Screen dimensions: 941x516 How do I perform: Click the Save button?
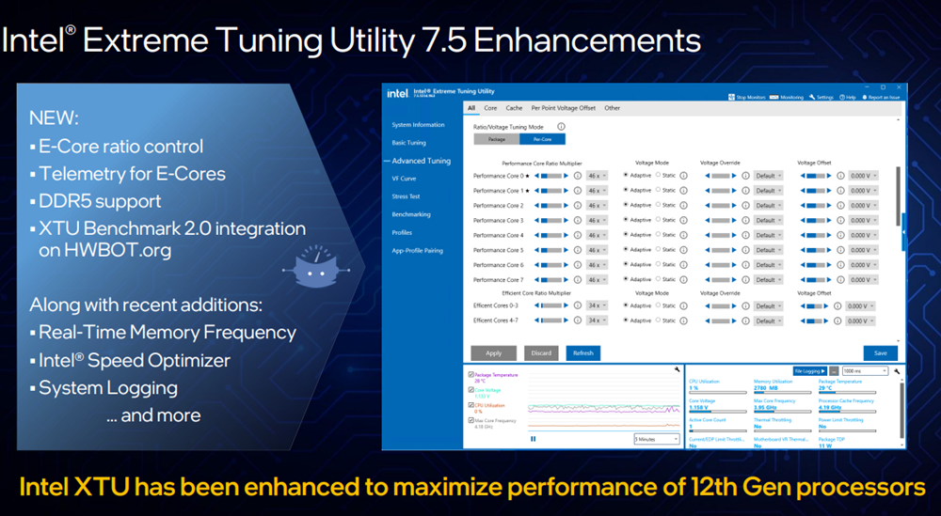(881, 353)
